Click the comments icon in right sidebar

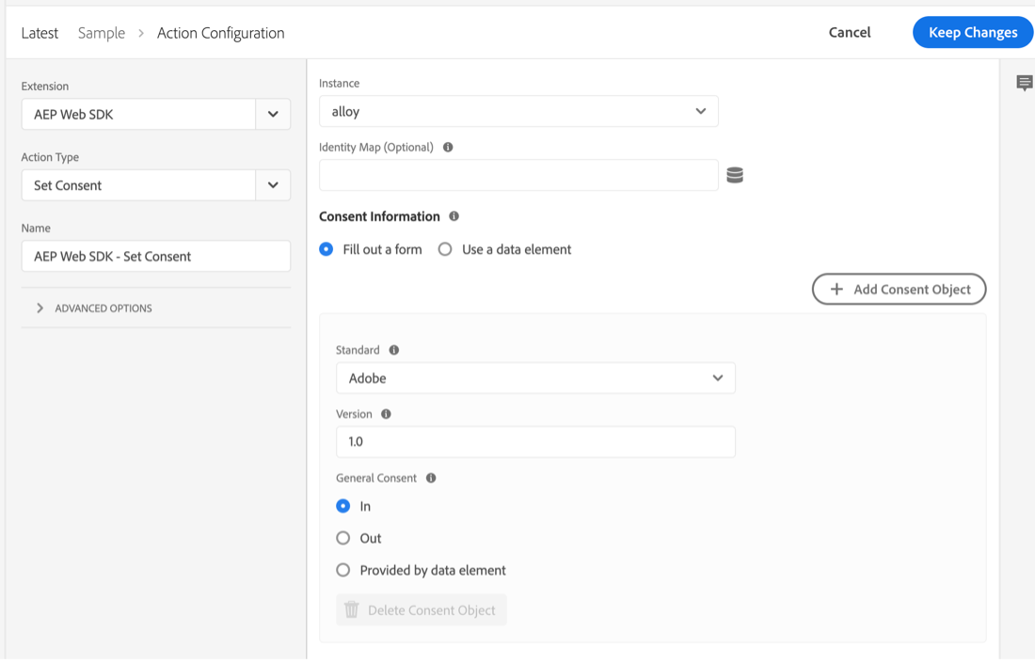click(x=1025, y=84)
